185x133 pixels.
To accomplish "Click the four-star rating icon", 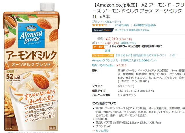I will point(100,25).
